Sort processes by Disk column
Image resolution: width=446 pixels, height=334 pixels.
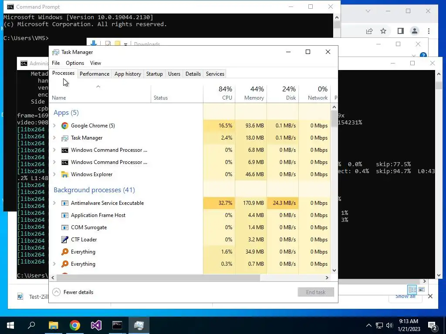(283, 94)
